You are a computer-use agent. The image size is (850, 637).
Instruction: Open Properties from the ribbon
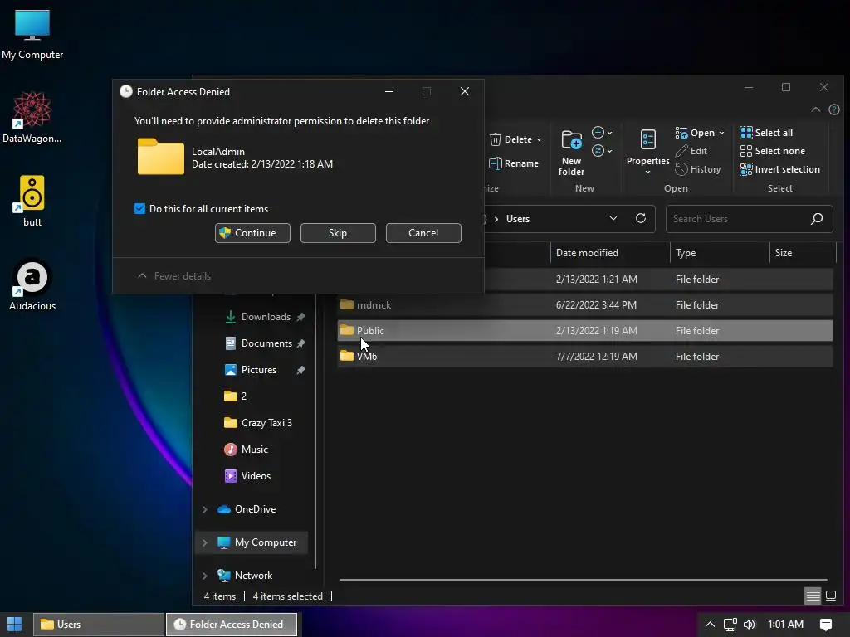coord(647,146)
